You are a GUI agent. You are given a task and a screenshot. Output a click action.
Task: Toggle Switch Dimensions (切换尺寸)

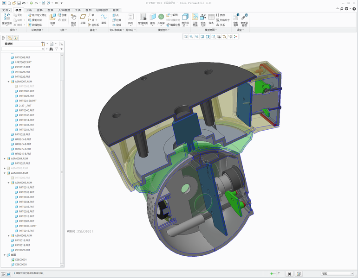(x=223, y=20)
